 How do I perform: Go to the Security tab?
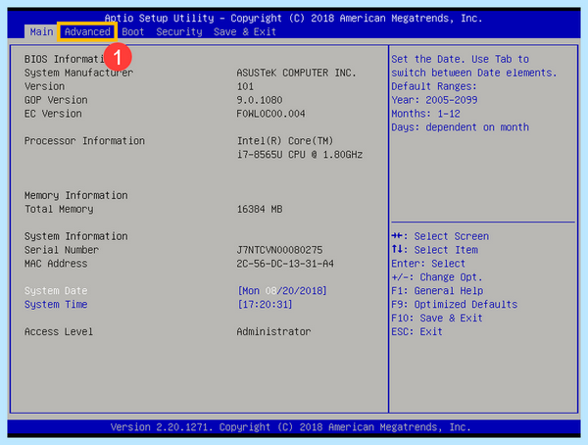(179, 32)
